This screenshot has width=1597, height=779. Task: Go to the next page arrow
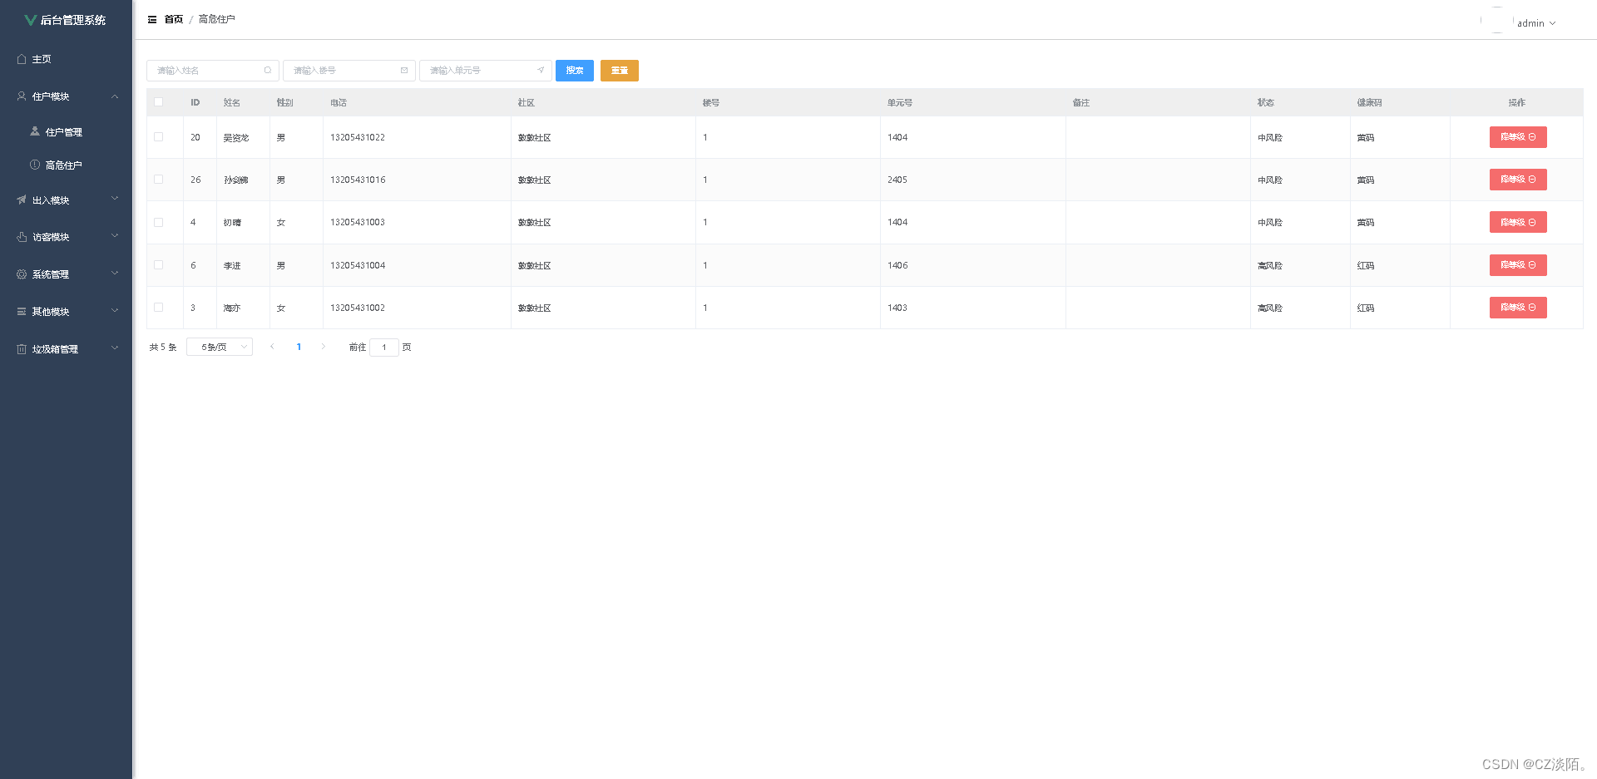tap(323, 347)
